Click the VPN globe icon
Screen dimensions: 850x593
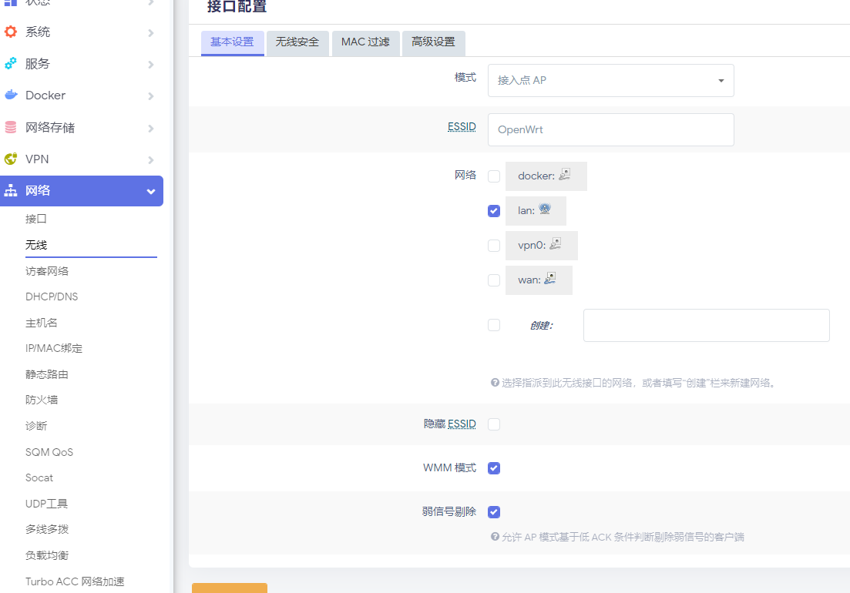click(x=11, y=159)
